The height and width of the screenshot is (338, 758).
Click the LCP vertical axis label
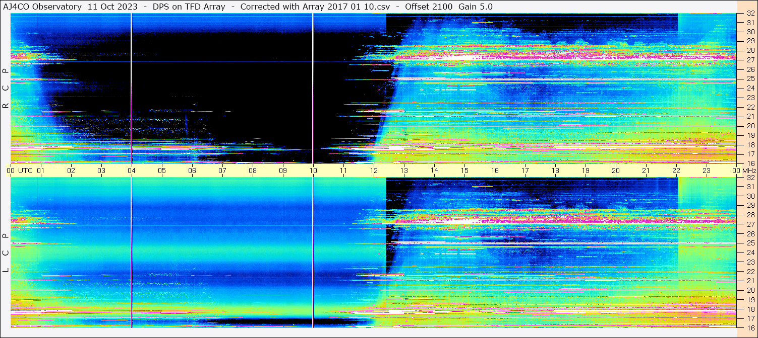(5, 253)
